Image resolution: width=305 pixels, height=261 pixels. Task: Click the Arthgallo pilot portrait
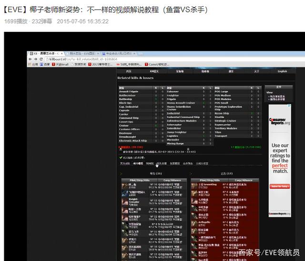point(194,223)
